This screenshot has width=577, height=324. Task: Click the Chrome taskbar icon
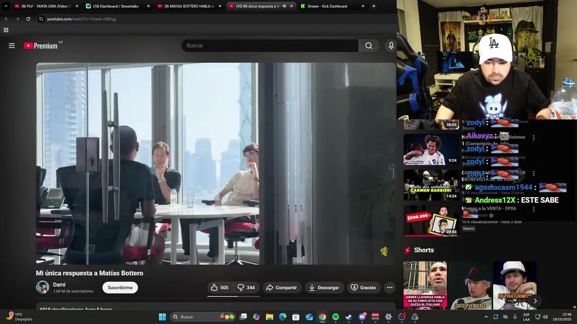[322, 317]
